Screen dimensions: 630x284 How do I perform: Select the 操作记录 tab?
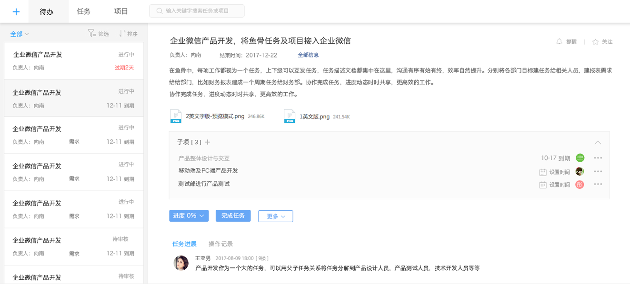pos(220,244)
